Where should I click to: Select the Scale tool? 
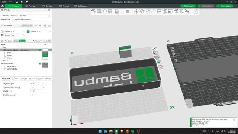(x=148, y=12)
